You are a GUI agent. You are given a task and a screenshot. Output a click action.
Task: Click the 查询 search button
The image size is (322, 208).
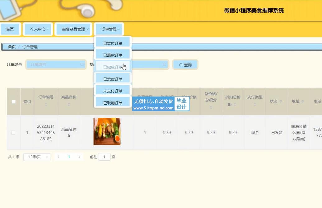[x=185, y=65]
